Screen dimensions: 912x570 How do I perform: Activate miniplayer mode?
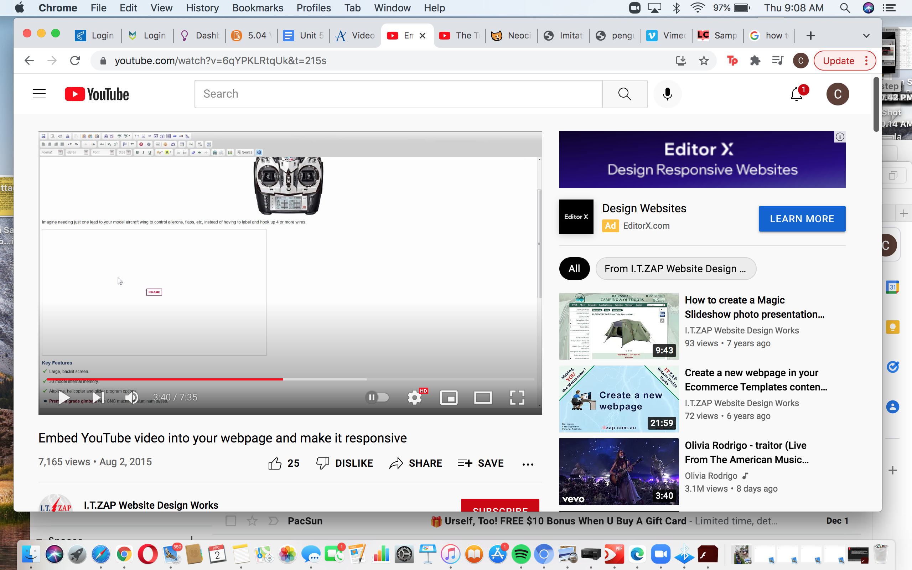point(449,397)
